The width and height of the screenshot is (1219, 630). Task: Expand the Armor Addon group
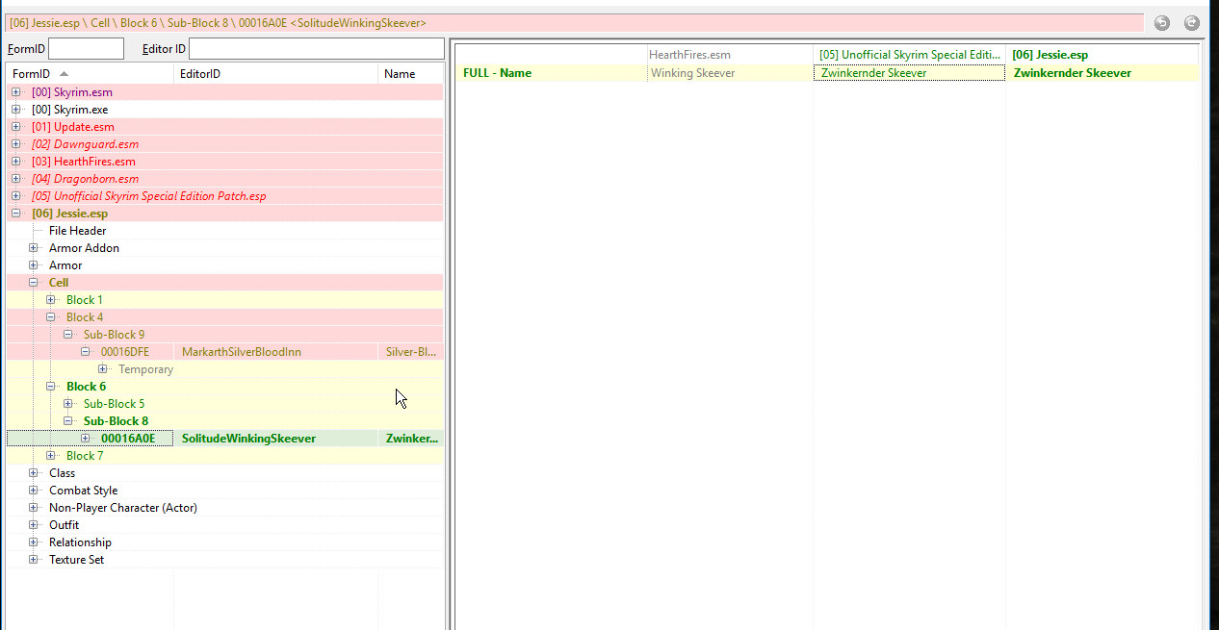click(x=34, y=248)
